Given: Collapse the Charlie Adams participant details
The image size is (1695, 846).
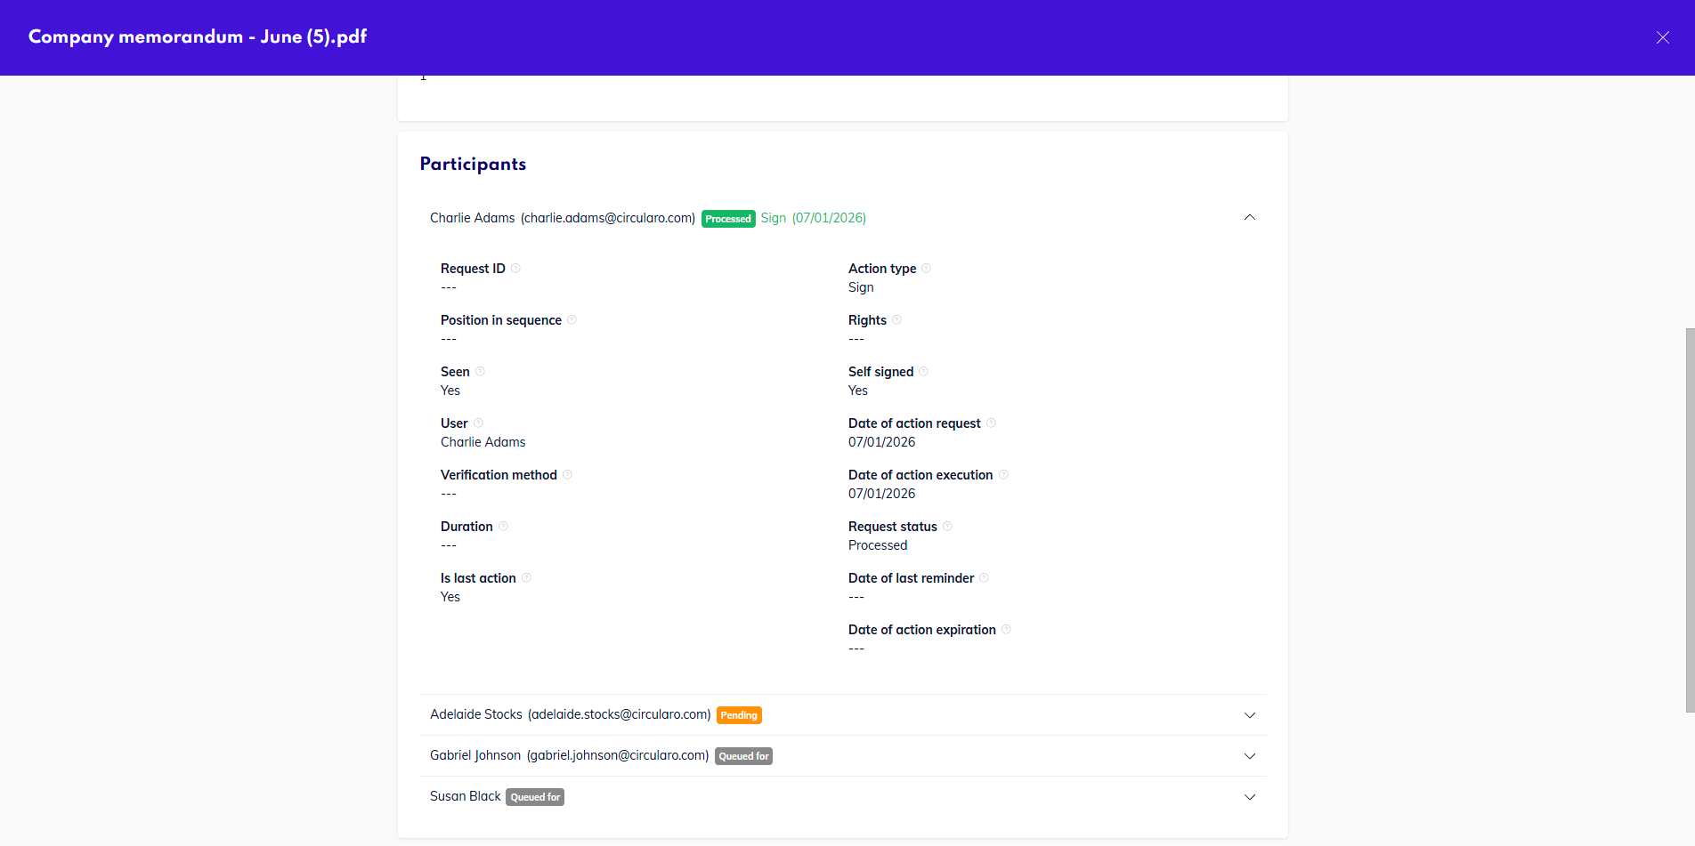Looking at the screenshot, I should (1249, 218).
